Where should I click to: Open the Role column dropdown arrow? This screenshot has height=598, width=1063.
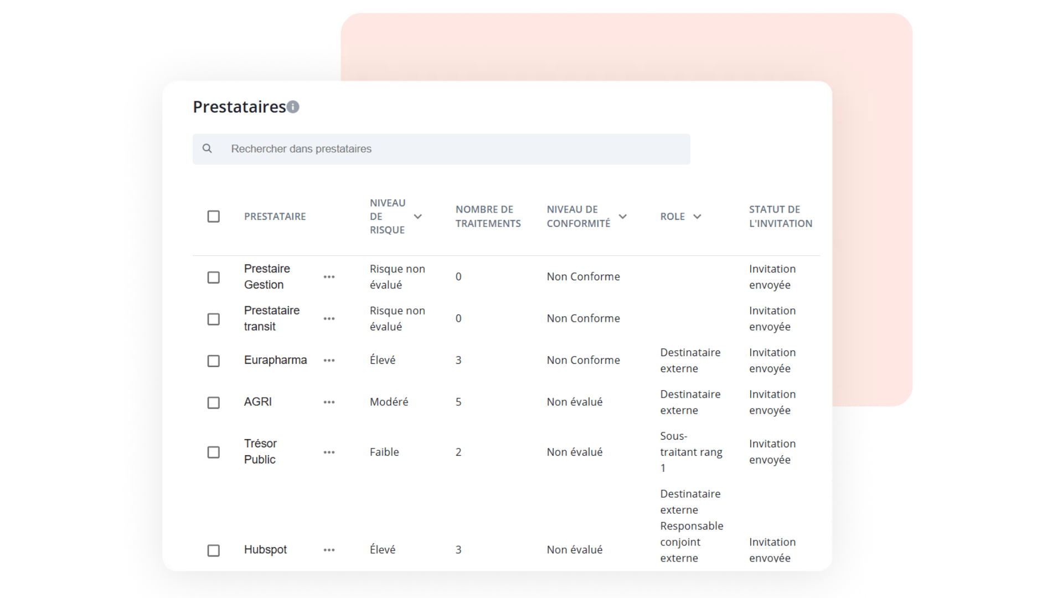point(697,216)
